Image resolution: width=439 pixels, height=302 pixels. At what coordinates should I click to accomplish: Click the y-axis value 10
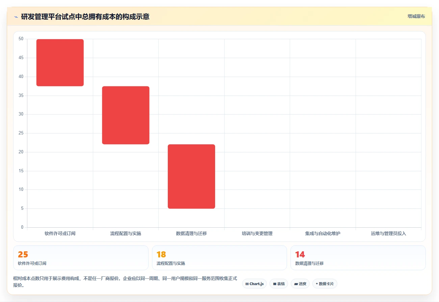point(21,190)
